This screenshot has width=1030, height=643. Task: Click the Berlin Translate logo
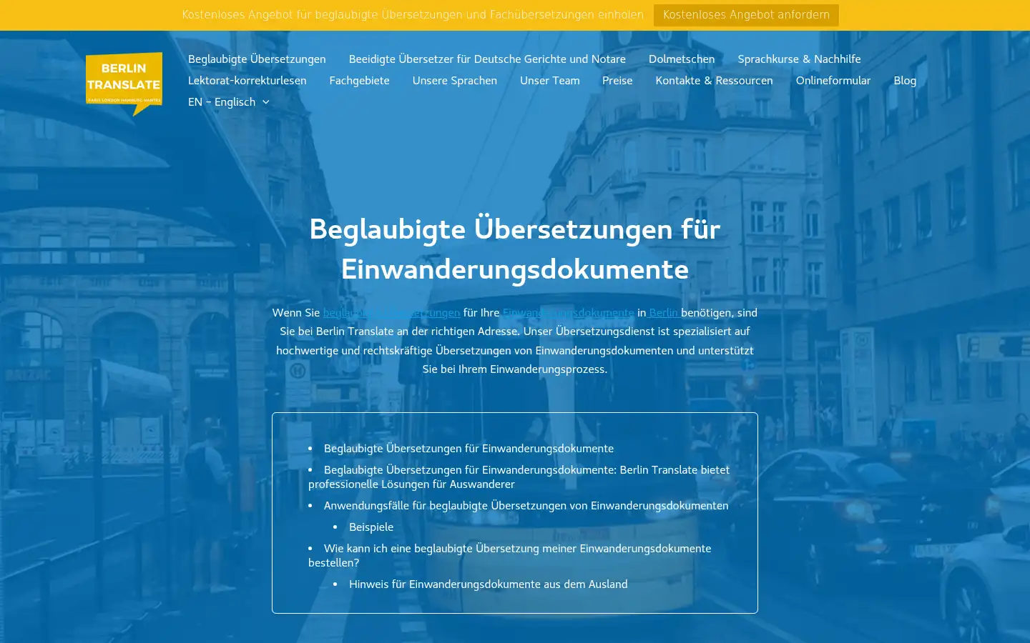[x=124, y=83]
